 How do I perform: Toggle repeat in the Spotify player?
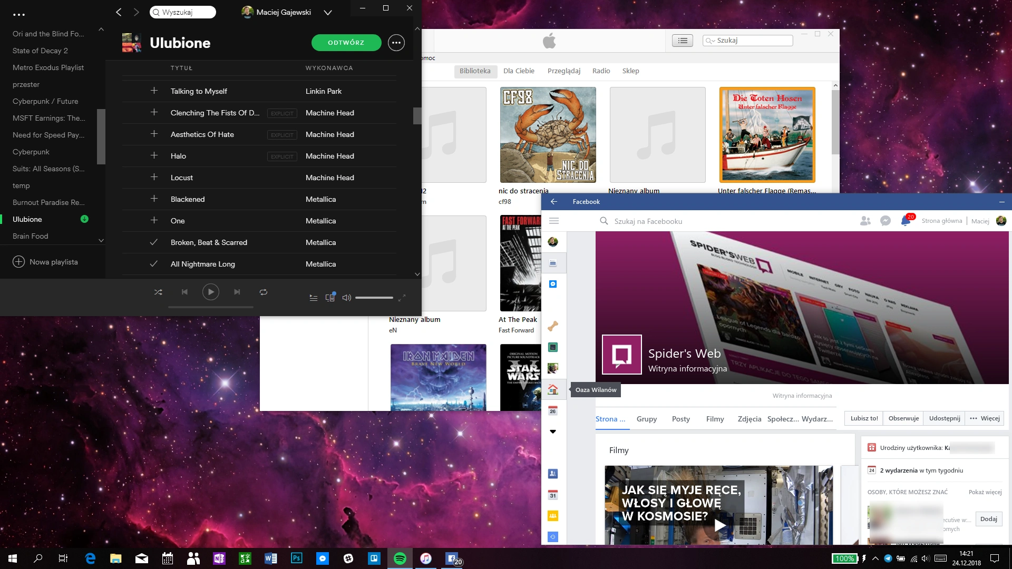(264, 292)
